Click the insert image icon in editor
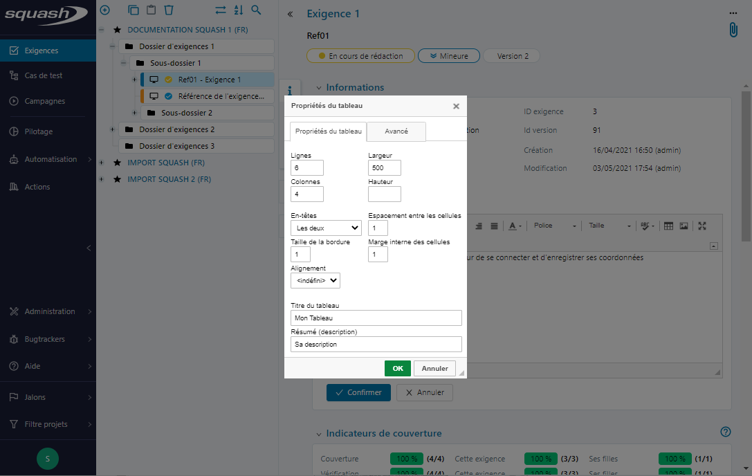This screenshot has width=752, height=476. coord(684,226)
